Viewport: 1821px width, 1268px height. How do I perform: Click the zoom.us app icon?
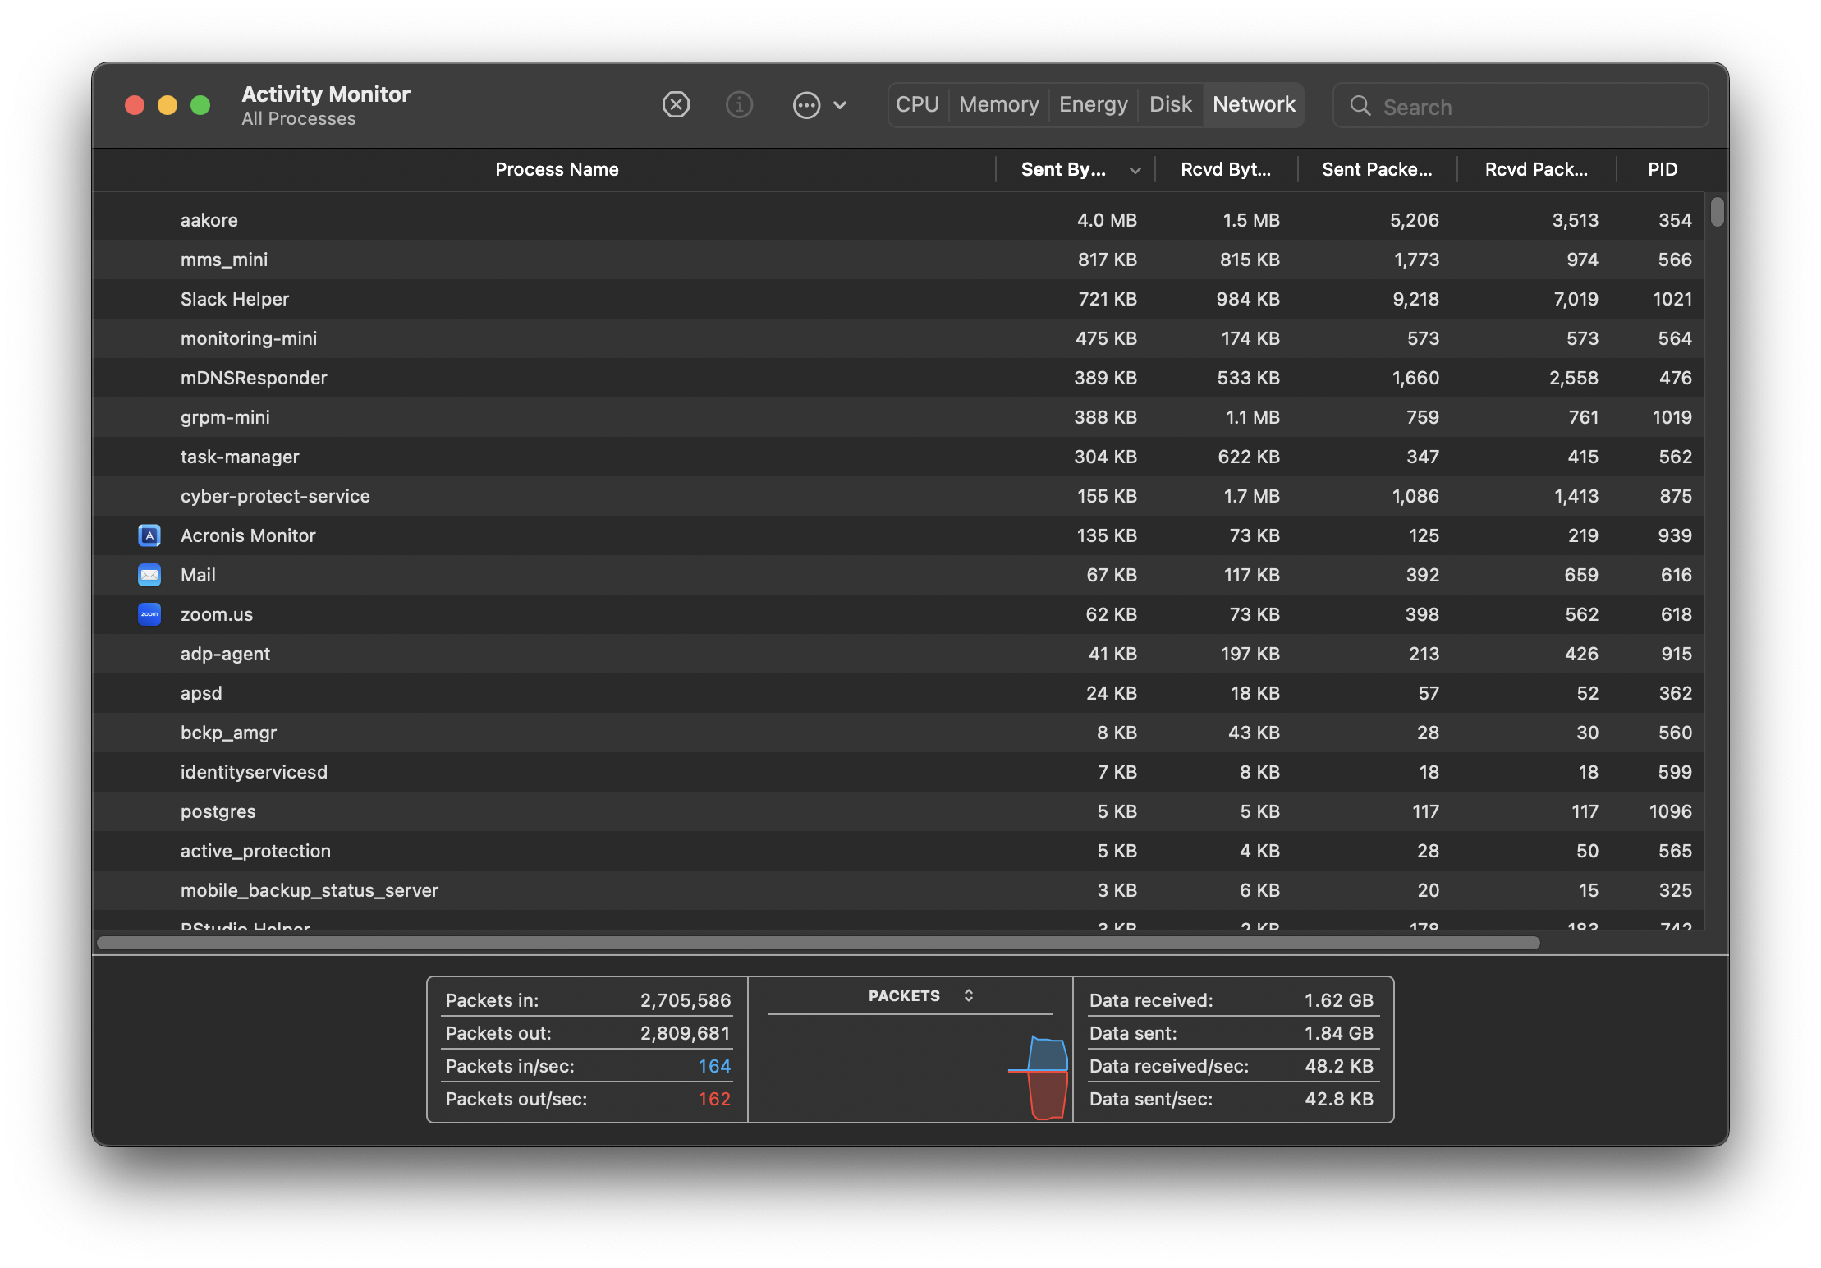(149, 614)
